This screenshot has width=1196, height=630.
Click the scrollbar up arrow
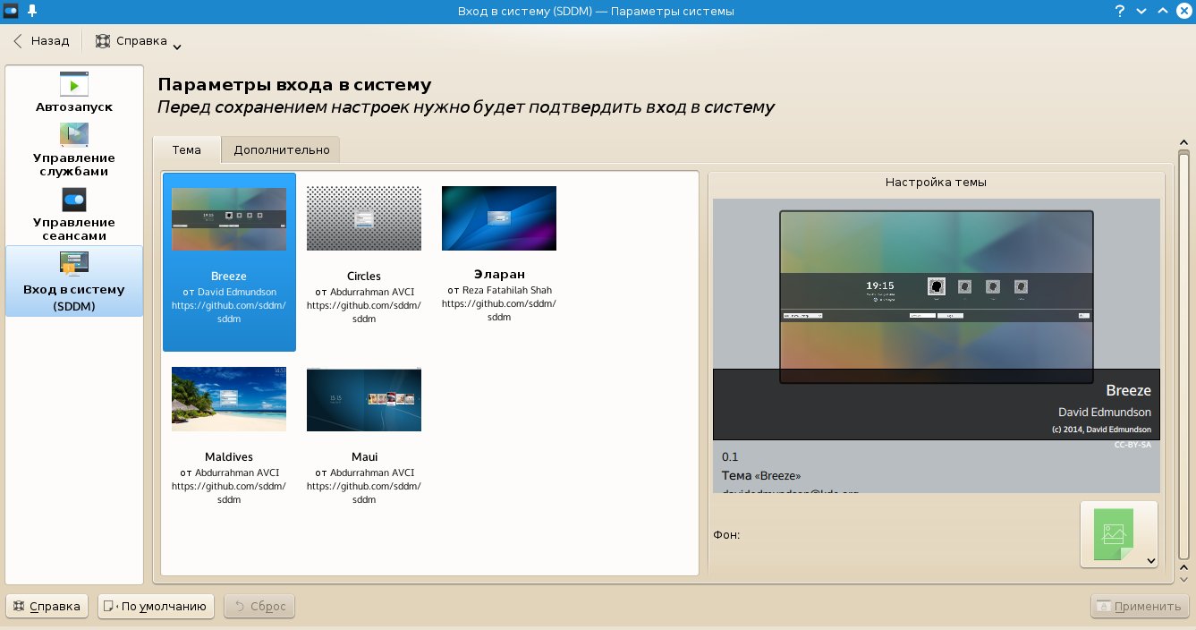[x=1183, y=143]
